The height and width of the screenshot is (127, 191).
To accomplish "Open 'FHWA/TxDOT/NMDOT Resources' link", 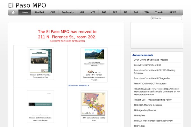I will pyautogui.click(x=150, y=84).
